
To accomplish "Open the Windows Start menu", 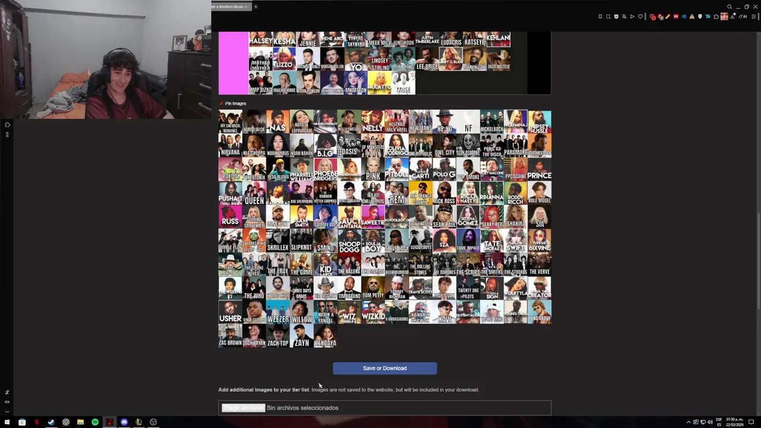I will (7, 422).
